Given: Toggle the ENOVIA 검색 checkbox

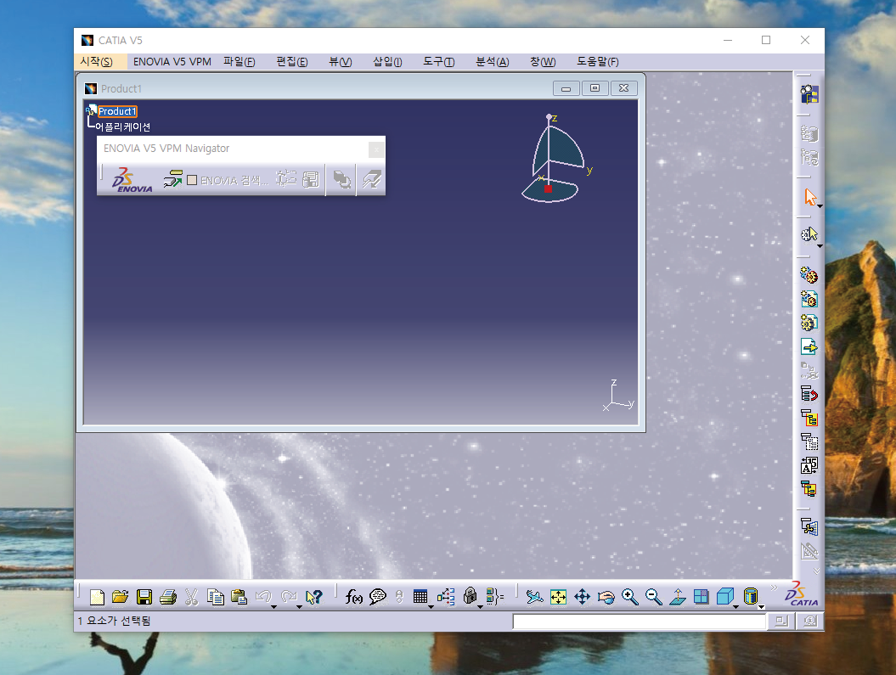Looking at the screenshot, I should click(192, 181).
